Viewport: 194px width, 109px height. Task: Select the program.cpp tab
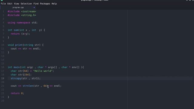[x=18, y=7]
